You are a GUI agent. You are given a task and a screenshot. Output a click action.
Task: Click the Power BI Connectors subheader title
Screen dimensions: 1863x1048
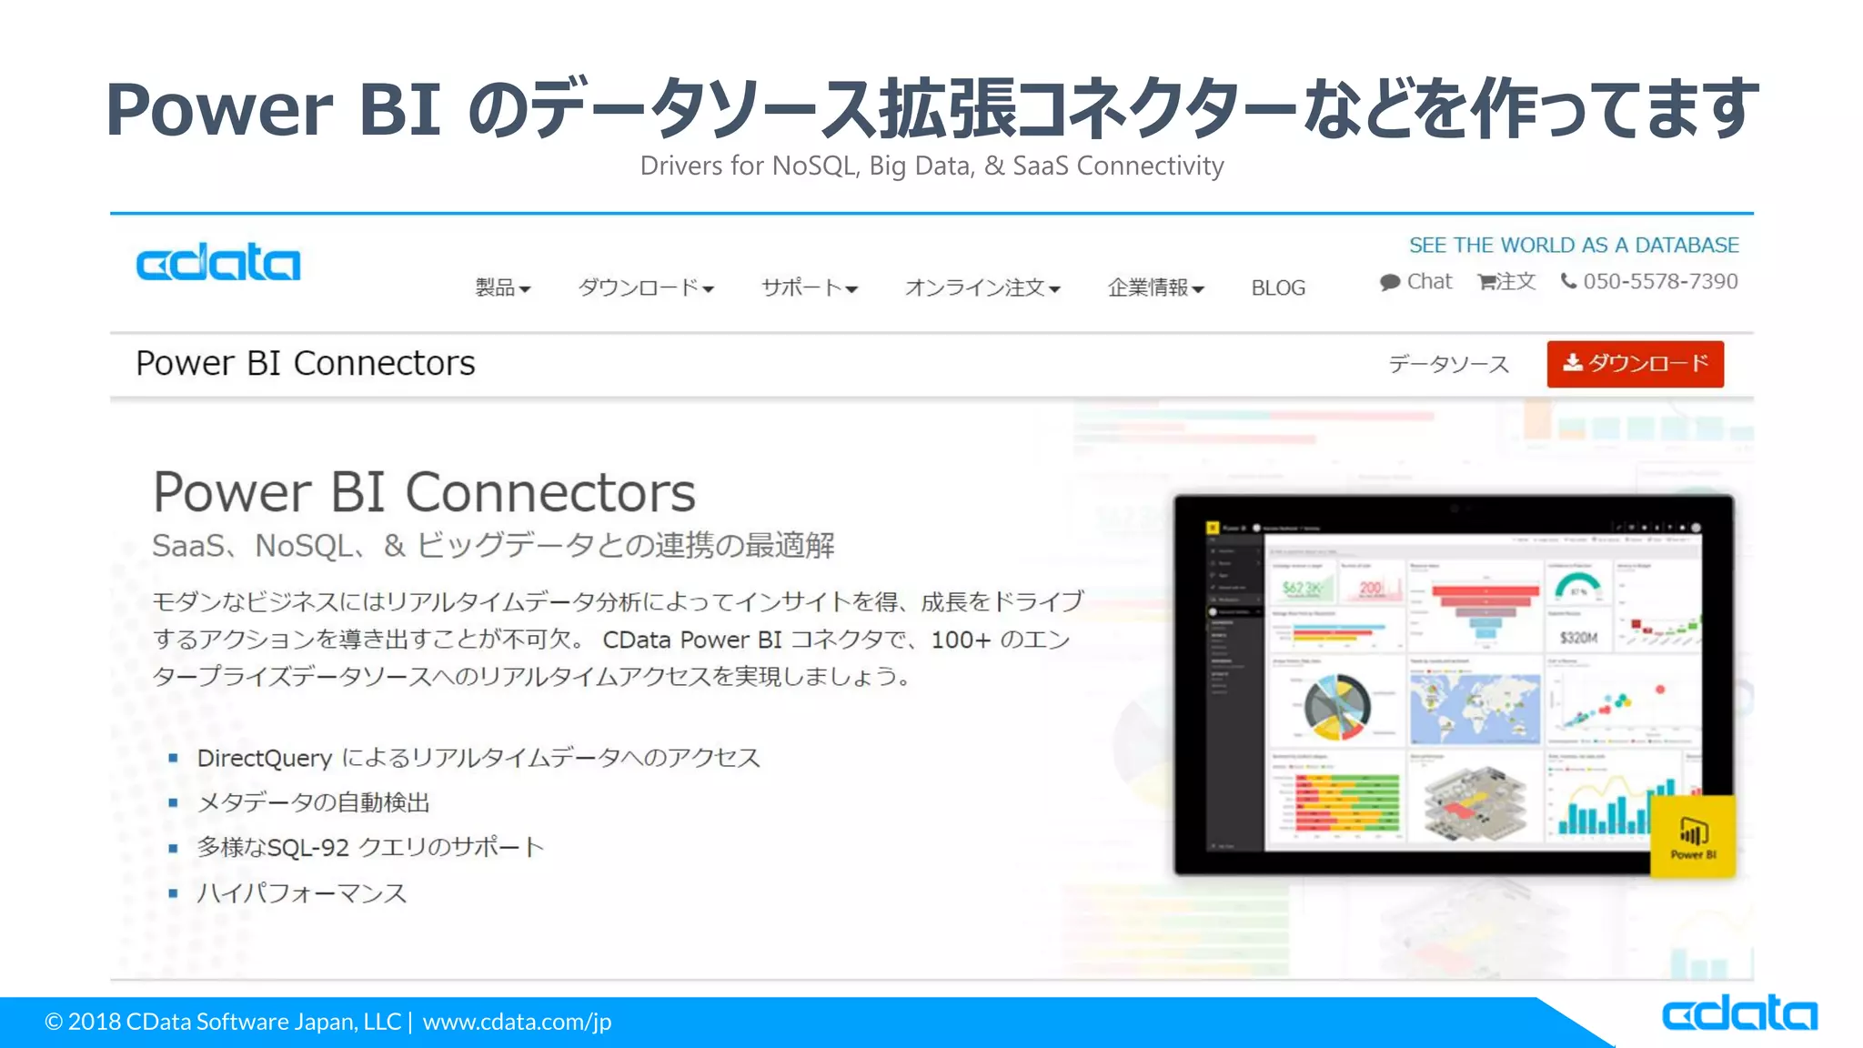pyautogui.click(x=306, y=363)
